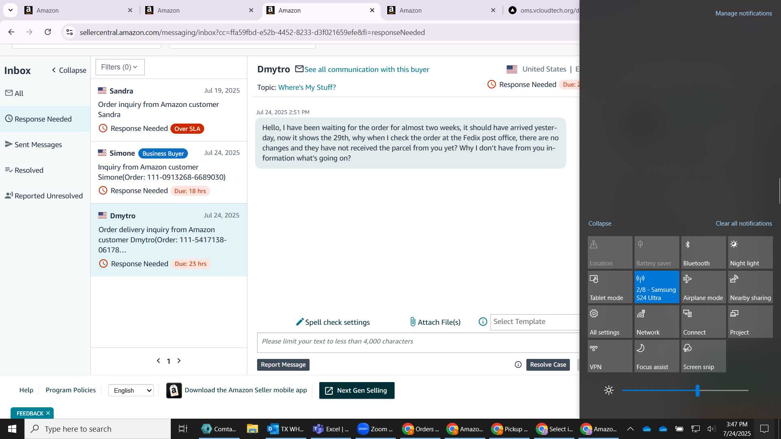Open Task View on the taskbar

point(183,429)
